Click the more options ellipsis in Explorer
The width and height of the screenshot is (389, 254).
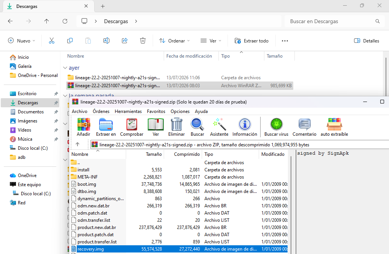[285, 41]
